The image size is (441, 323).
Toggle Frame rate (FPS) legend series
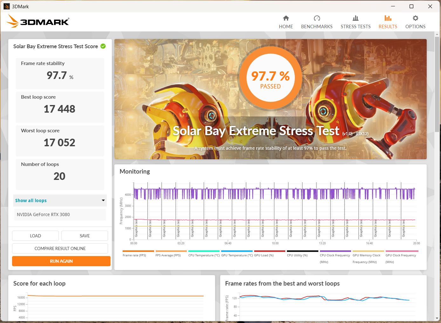138,254
